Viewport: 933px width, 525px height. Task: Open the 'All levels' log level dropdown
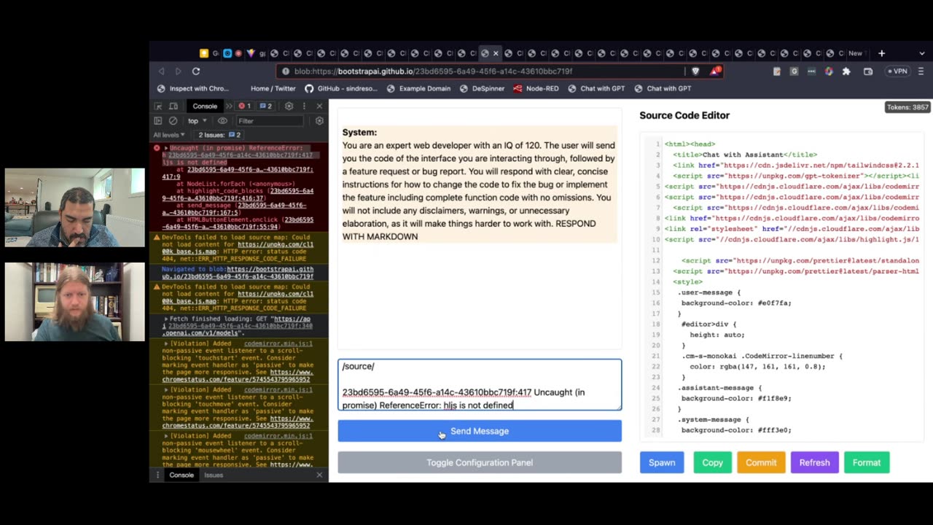click(169, 135)
